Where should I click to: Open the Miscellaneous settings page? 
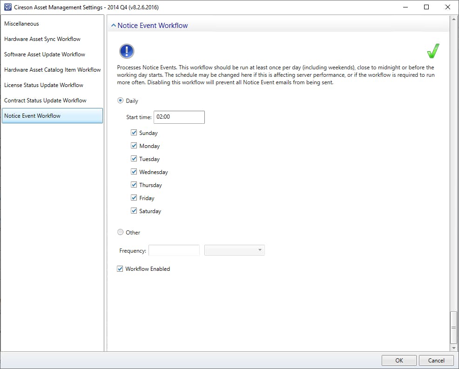tap(22, 24)
